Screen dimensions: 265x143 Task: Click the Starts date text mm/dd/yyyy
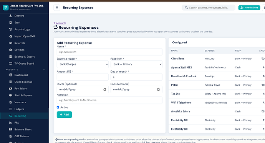point(68,89)
